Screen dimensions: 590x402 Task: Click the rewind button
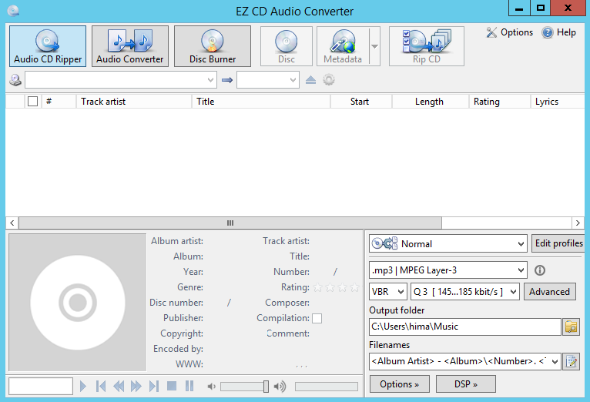119,386
